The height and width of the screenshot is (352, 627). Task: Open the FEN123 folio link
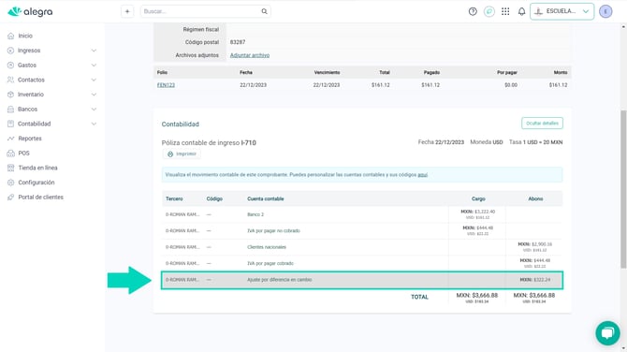[166, 85]
